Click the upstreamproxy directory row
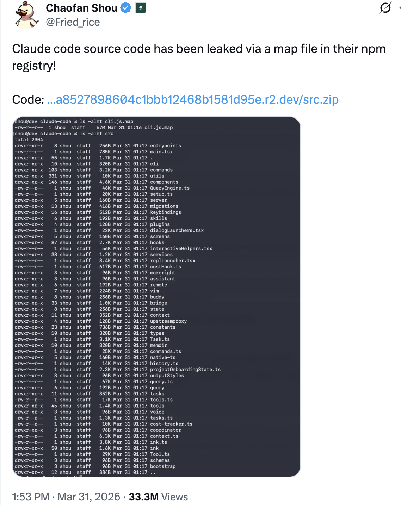 [x=168, y=321]
